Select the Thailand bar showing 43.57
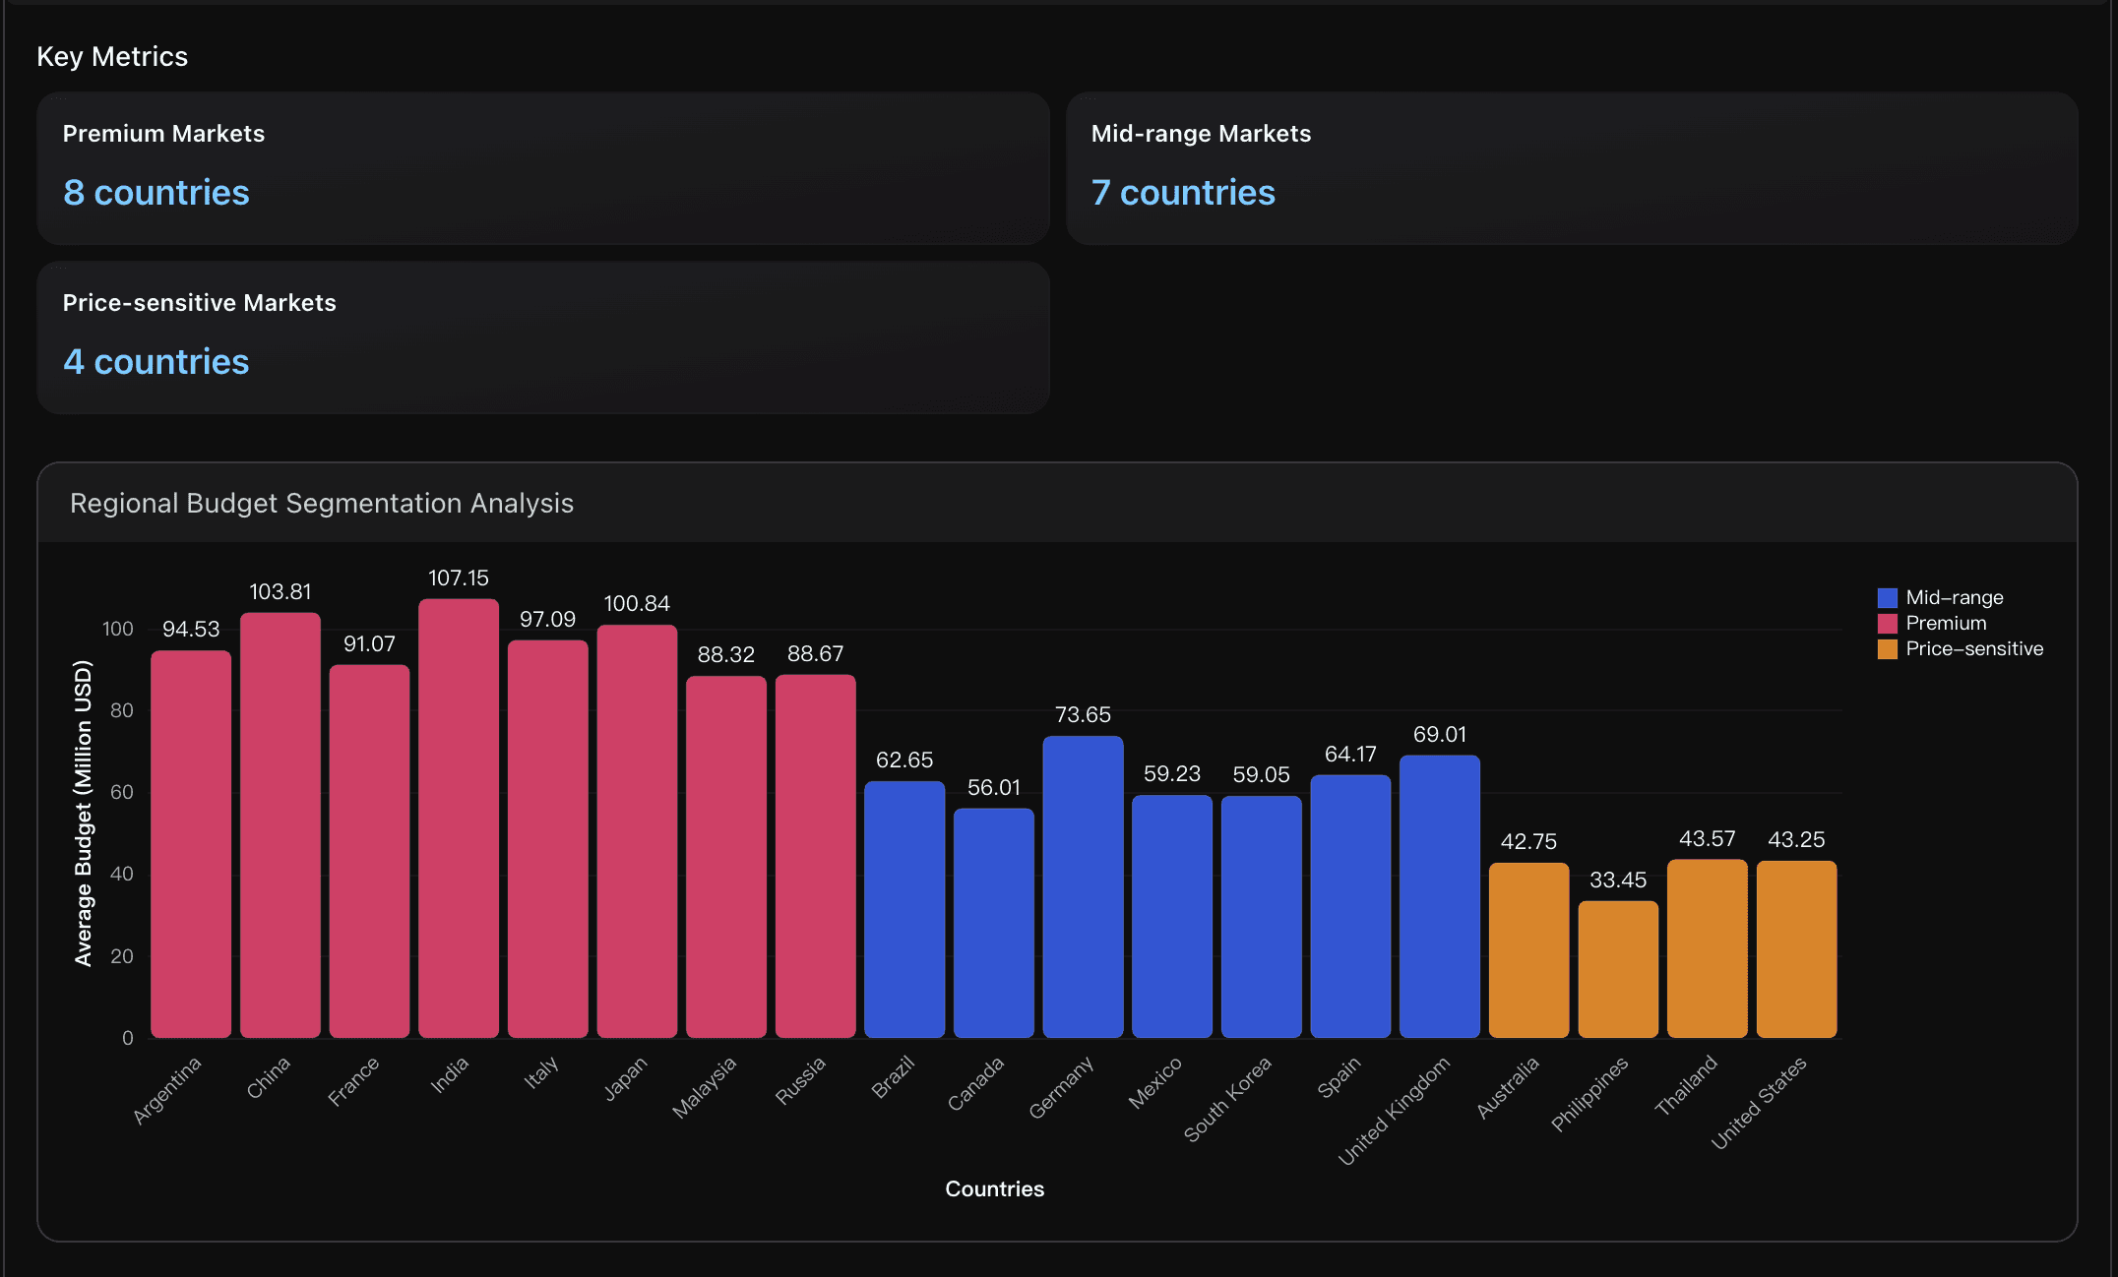The height and width of the screenshot is (1277, 2118). point(1707,947)
